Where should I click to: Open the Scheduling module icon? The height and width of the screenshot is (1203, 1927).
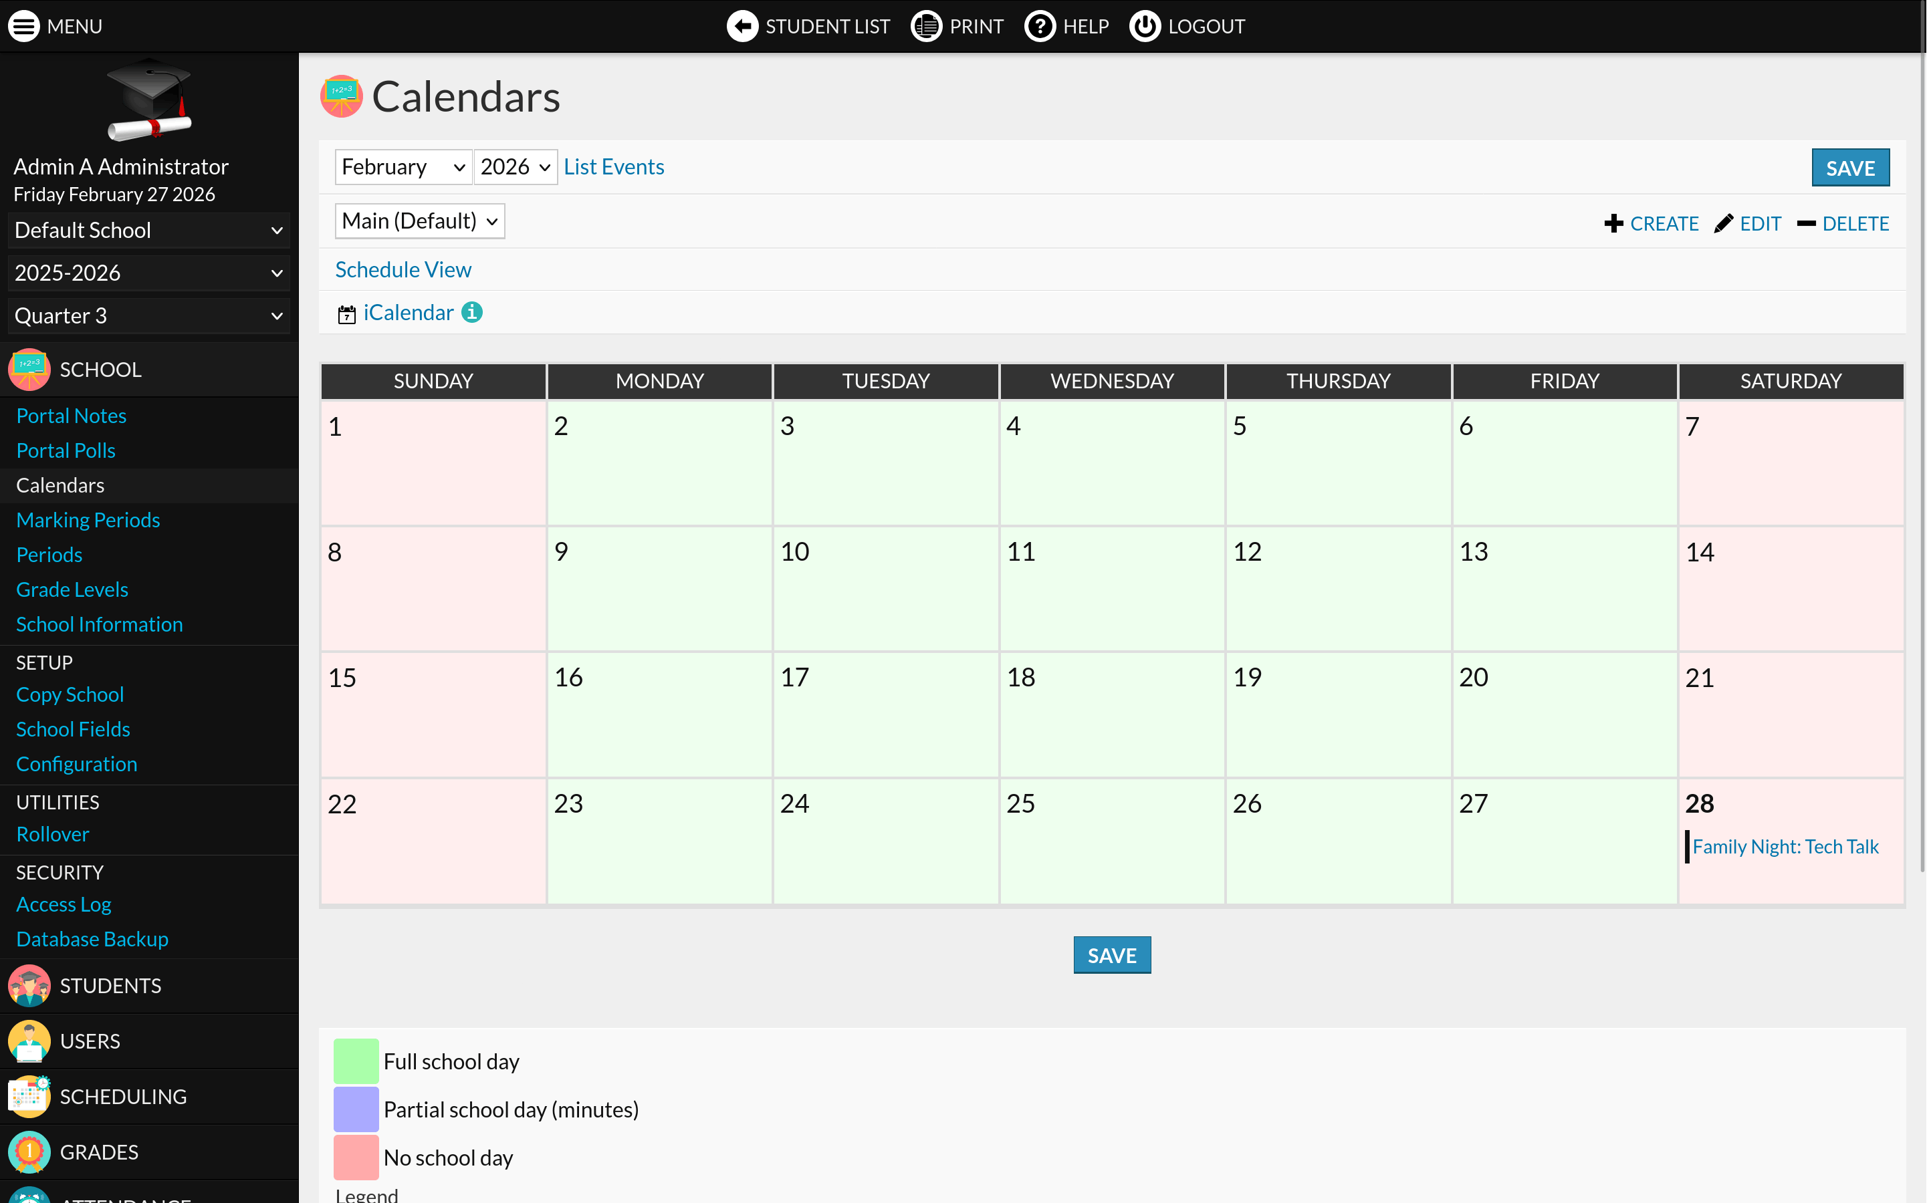click(29, 1096)
